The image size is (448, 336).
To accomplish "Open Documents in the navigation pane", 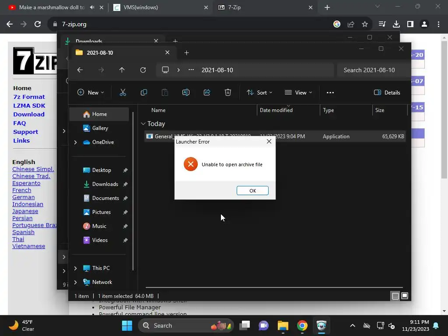I will (105, 198).
